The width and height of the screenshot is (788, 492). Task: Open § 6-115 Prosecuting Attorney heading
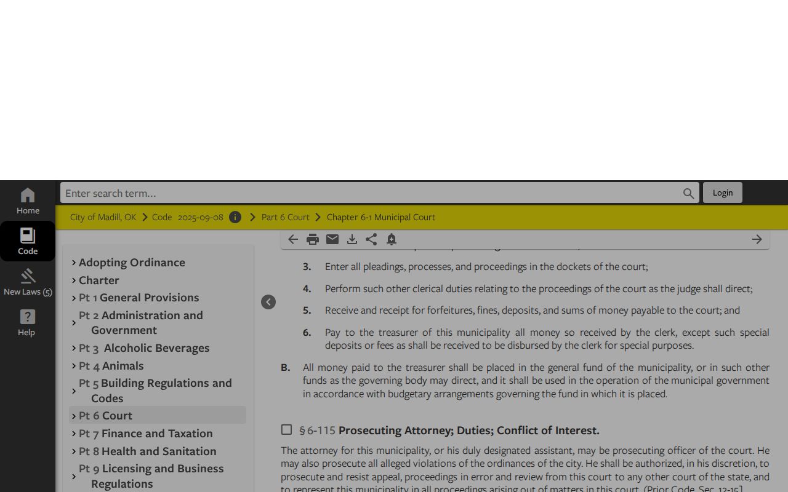click(449, 430)
